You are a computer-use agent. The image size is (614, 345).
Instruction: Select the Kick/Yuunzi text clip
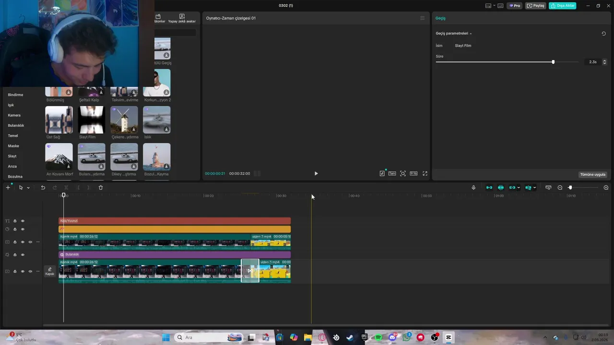pos(175,221)
